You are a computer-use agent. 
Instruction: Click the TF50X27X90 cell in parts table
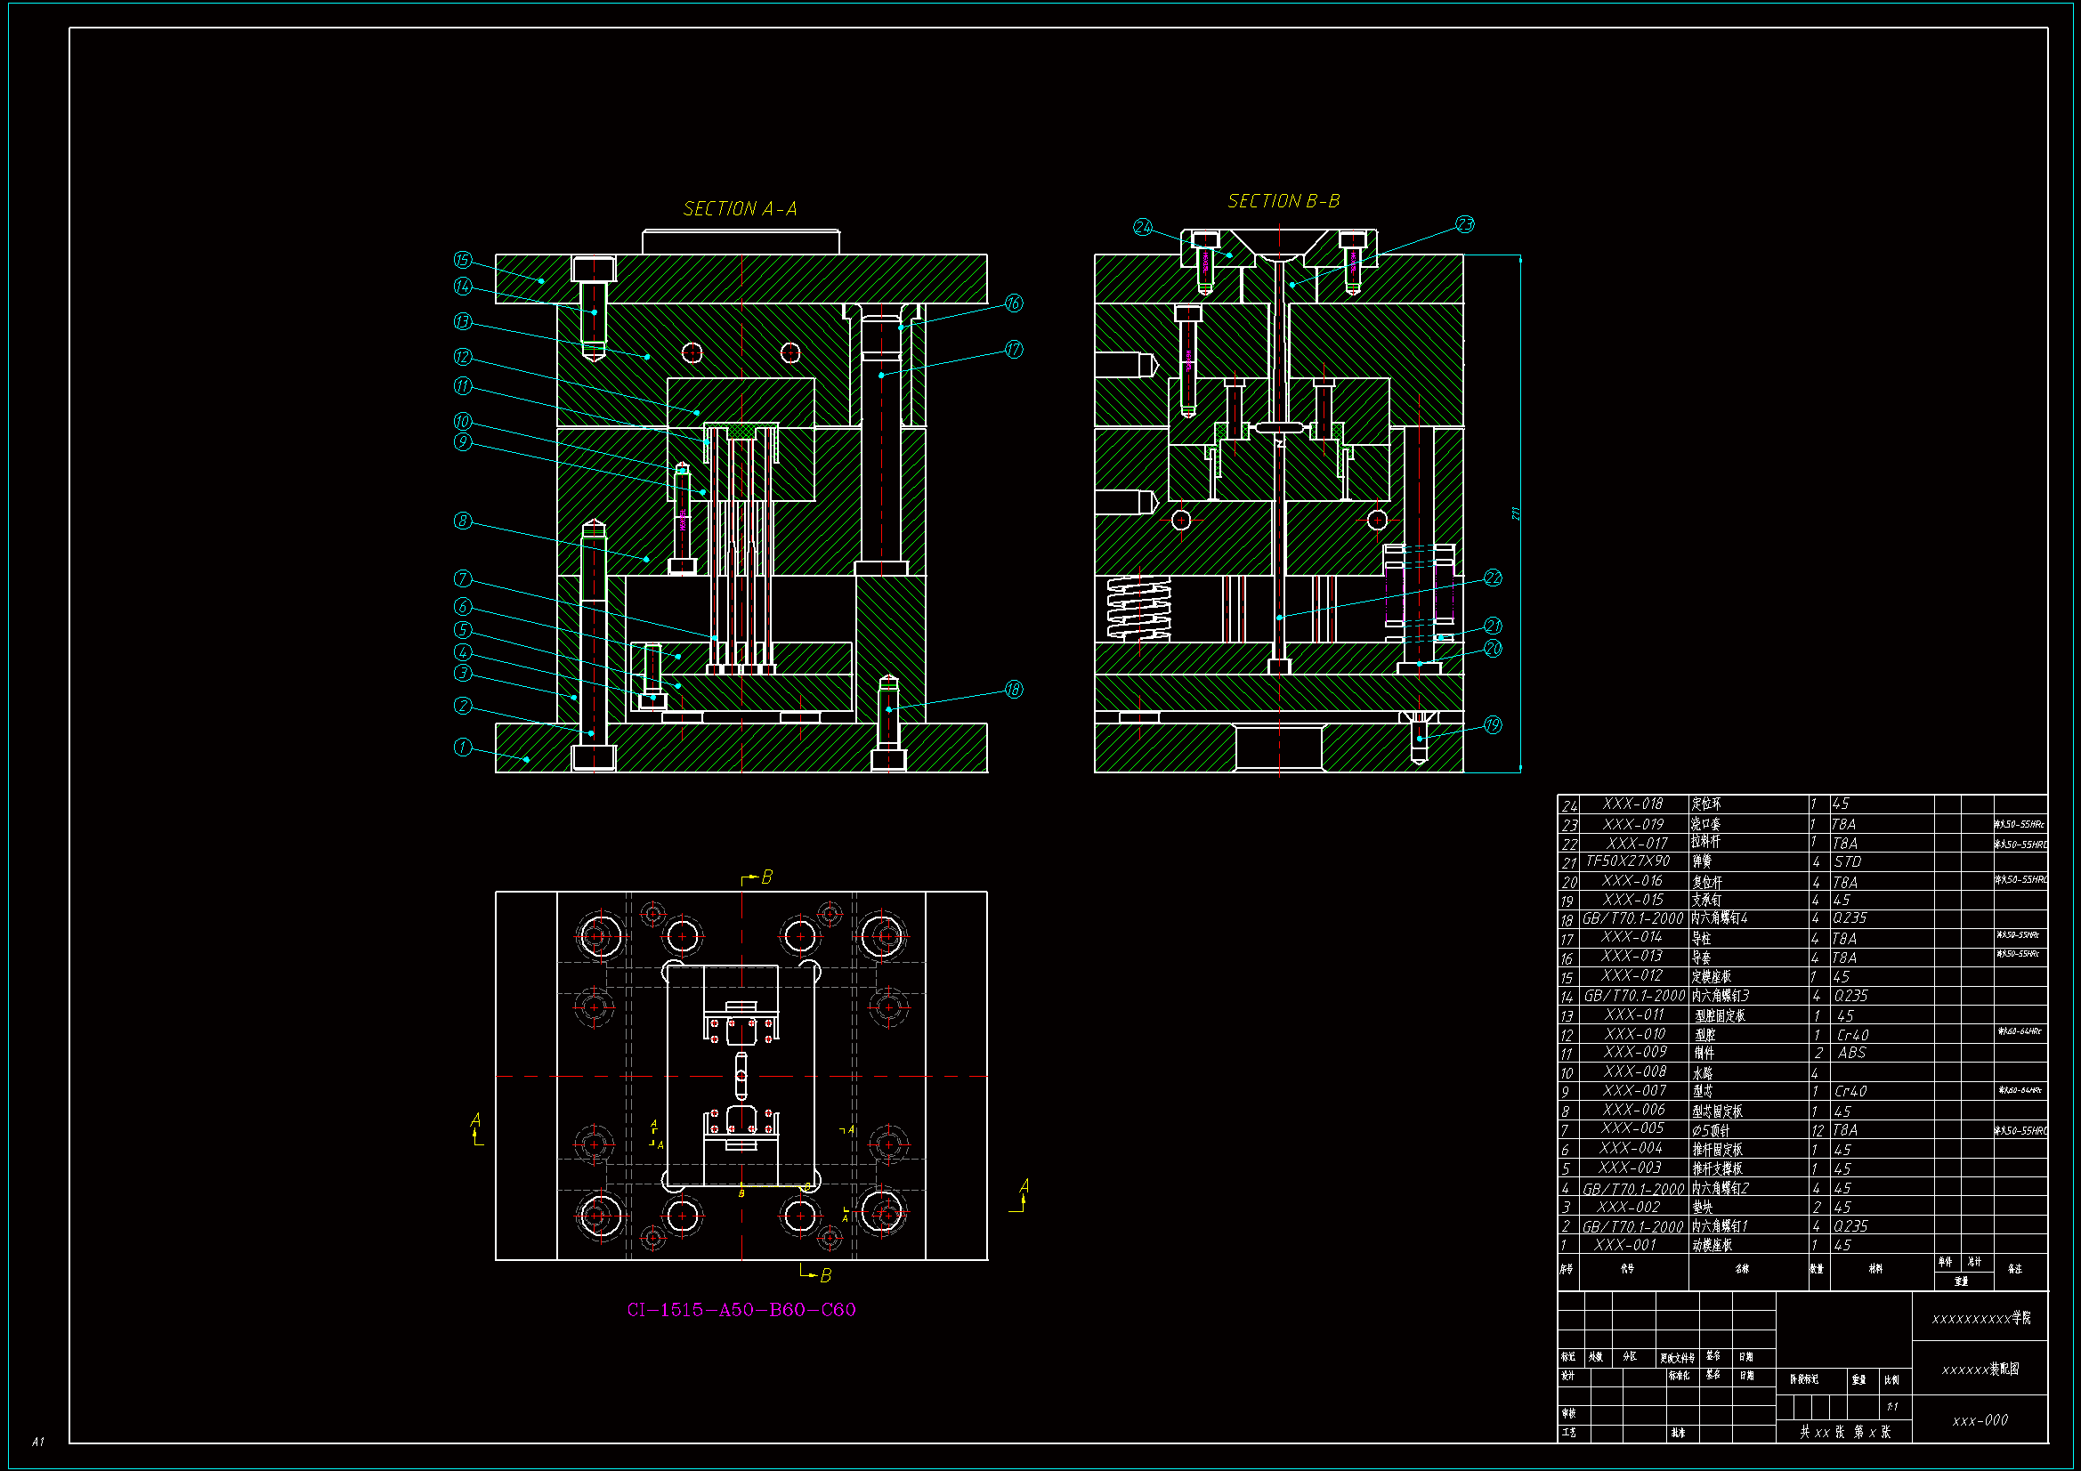[1627, 861]
